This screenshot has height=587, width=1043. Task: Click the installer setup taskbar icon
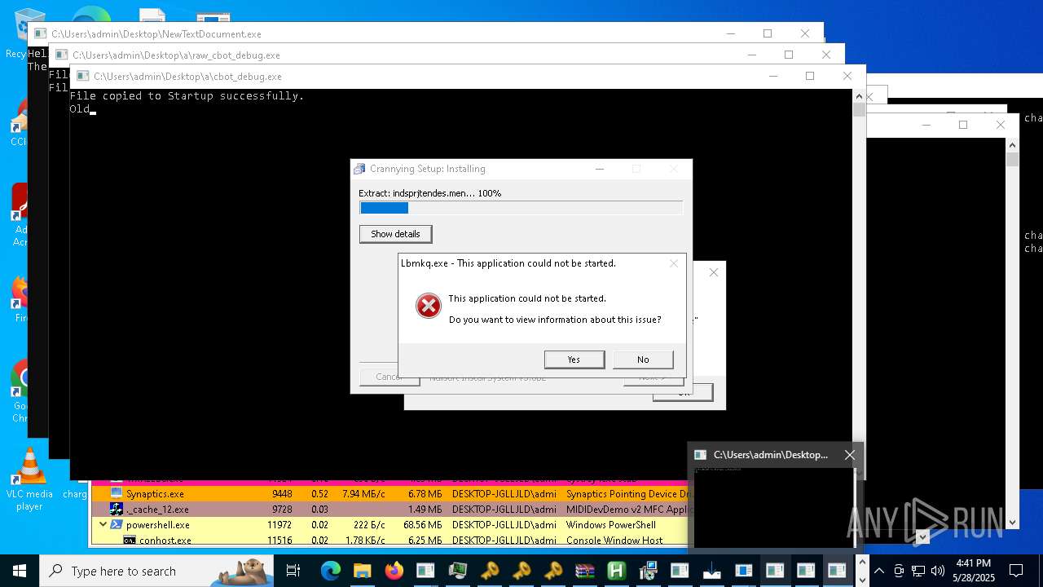click(x=648, y=571)
